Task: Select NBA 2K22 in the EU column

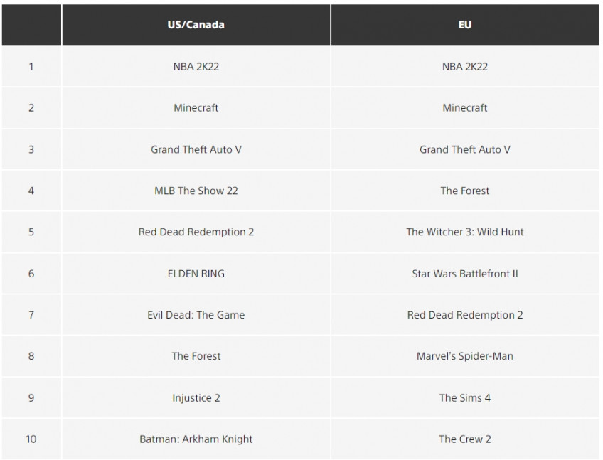Action: (465, 67)
